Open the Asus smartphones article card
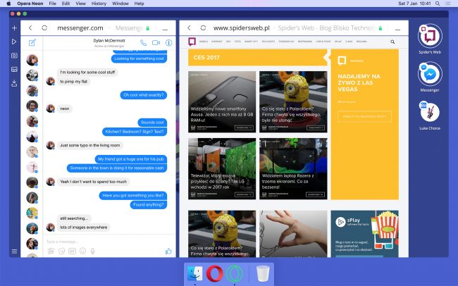This screenshot has width=458, height=286. click(222, 101)
